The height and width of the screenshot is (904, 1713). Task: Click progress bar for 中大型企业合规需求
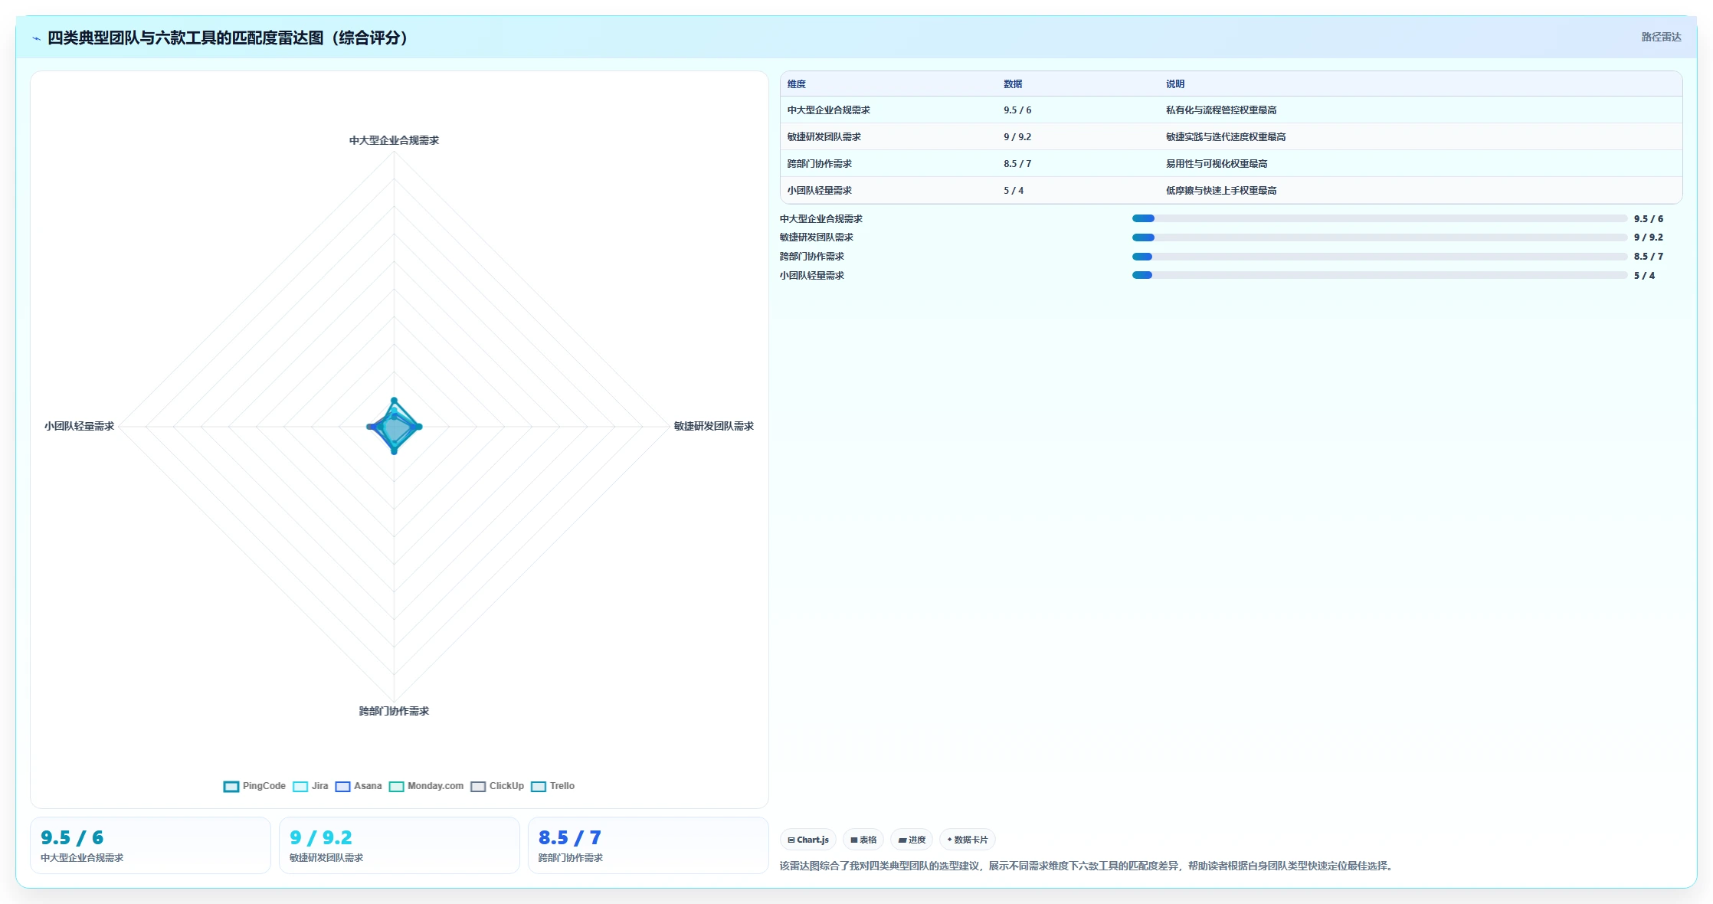pos(1380,218)
